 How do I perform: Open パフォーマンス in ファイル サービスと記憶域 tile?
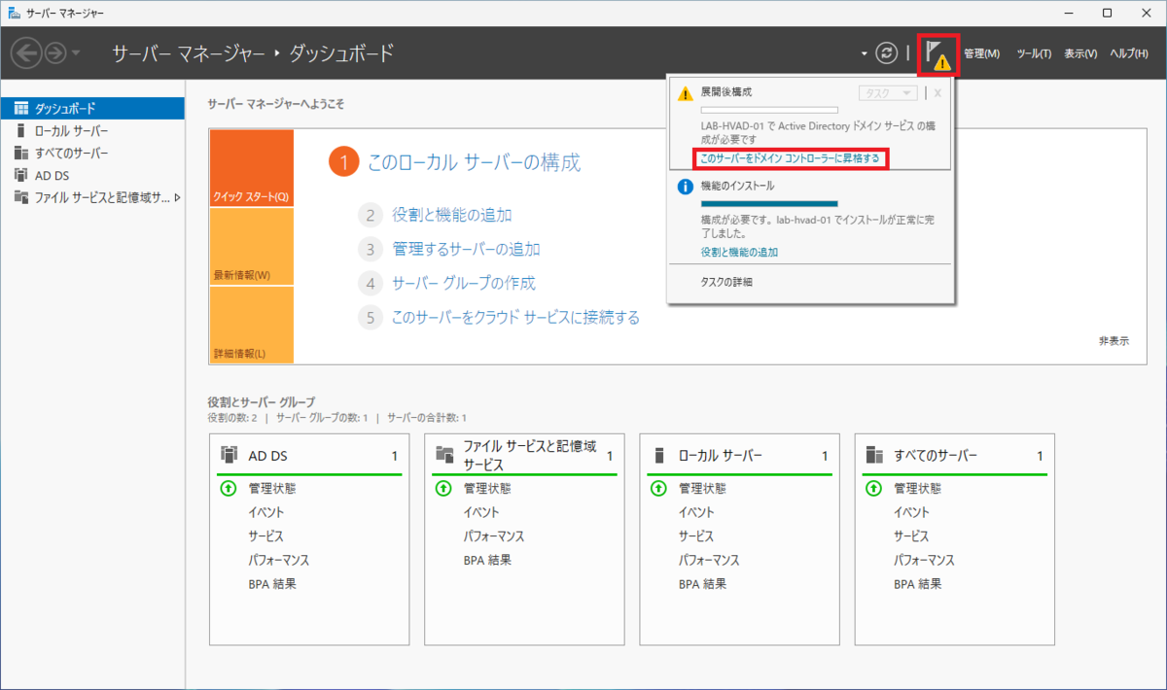point(494,536)
